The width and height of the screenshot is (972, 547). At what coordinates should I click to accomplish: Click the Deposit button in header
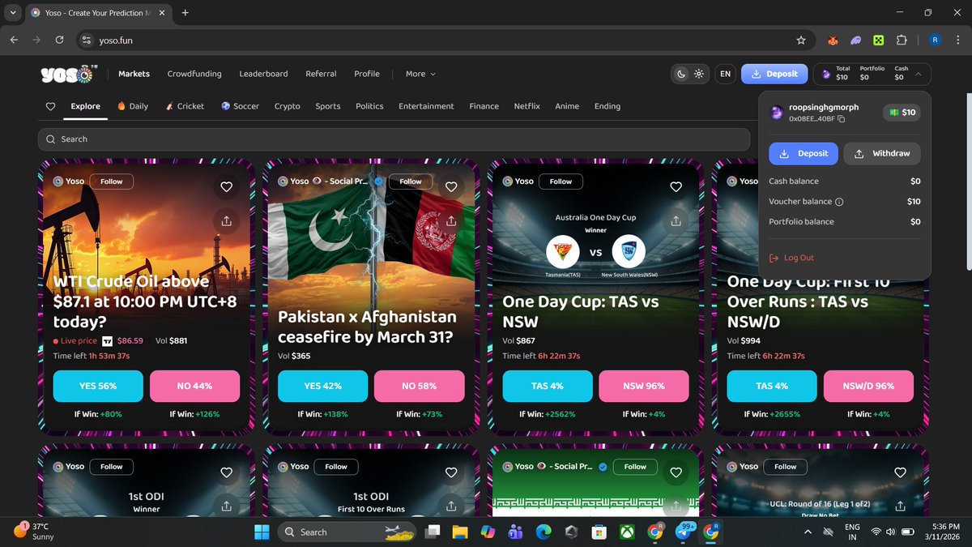click(774, 74)
